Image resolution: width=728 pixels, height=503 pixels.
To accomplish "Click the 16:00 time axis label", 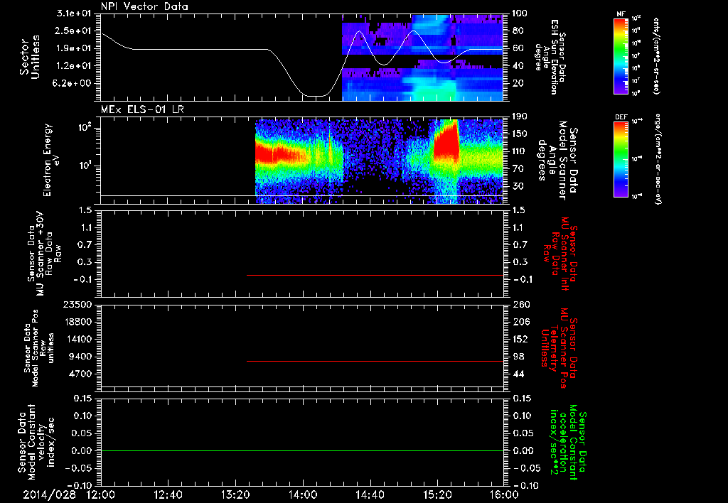I will [x=504, y=494].
